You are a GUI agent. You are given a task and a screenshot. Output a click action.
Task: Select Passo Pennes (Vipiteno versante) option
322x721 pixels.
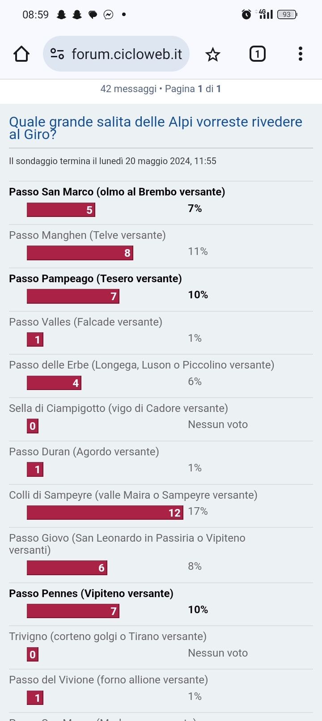coord(91,594)
